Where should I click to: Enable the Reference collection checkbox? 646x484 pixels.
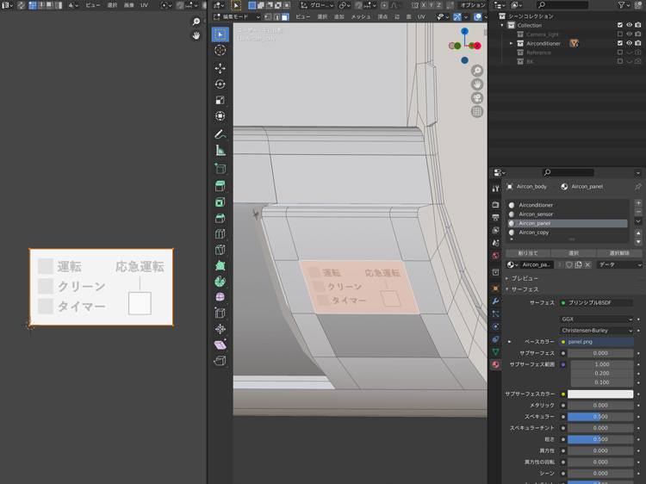[619, 53]
